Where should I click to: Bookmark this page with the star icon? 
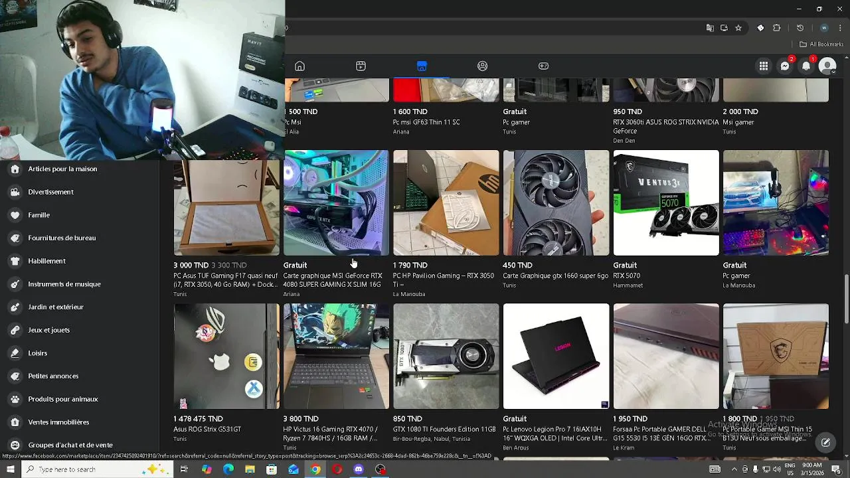pos(738,28)
